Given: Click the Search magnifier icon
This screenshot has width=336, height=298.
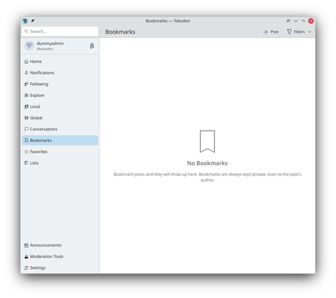Looking at the screenshot, I should tap(27, 32).
